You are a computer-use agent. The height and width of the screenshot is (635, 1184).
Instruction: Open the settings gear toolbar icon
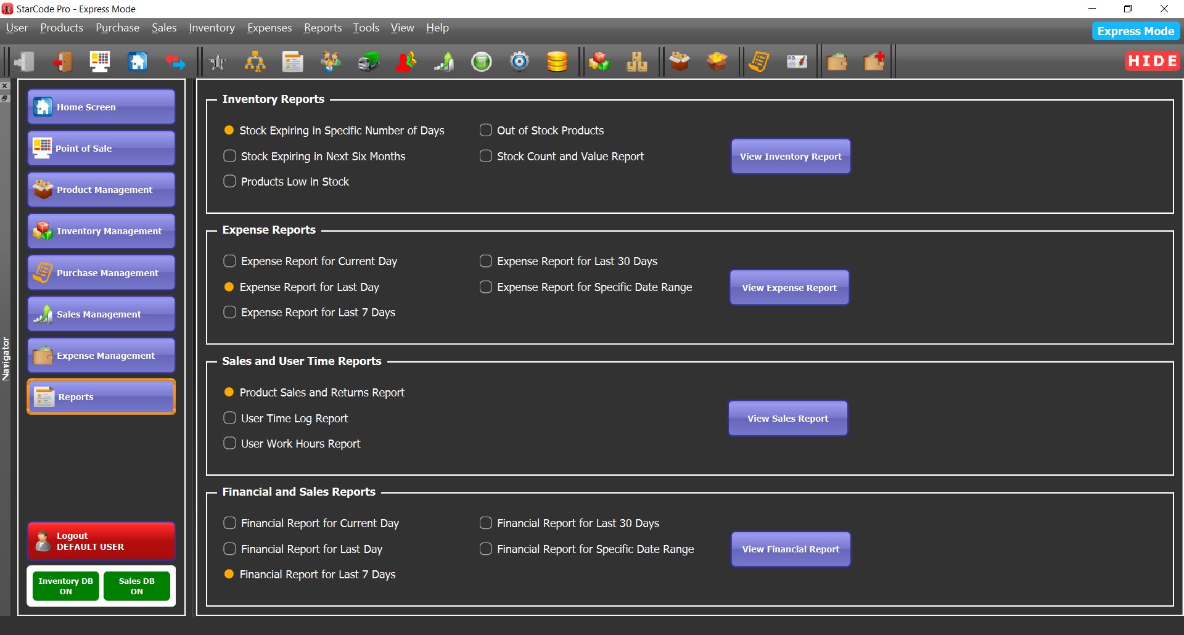tap(520, 61)
